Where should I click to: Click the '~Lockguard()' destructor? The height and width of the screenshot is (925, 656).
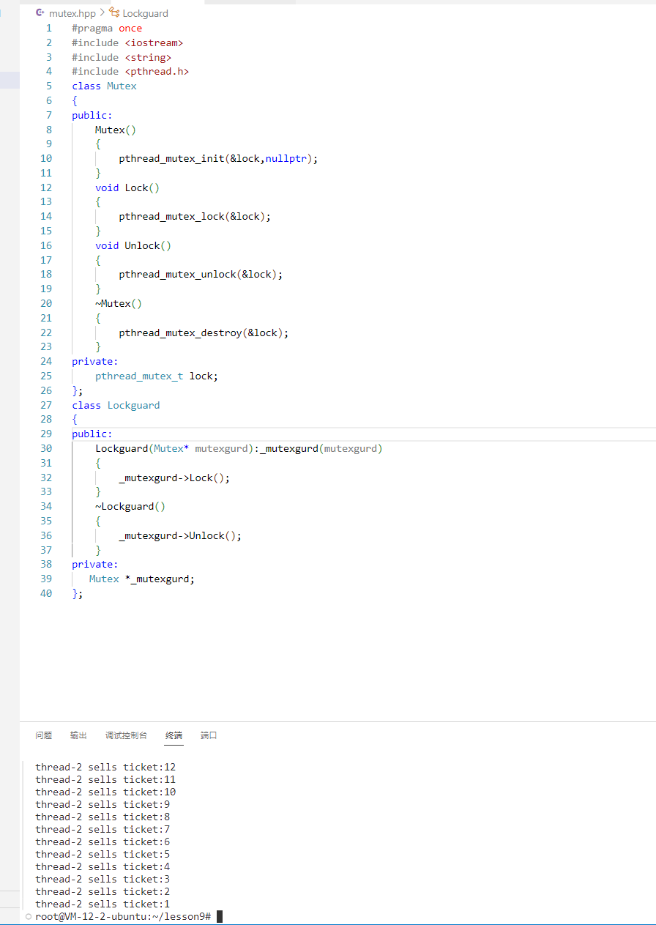[x=130, y=506]
